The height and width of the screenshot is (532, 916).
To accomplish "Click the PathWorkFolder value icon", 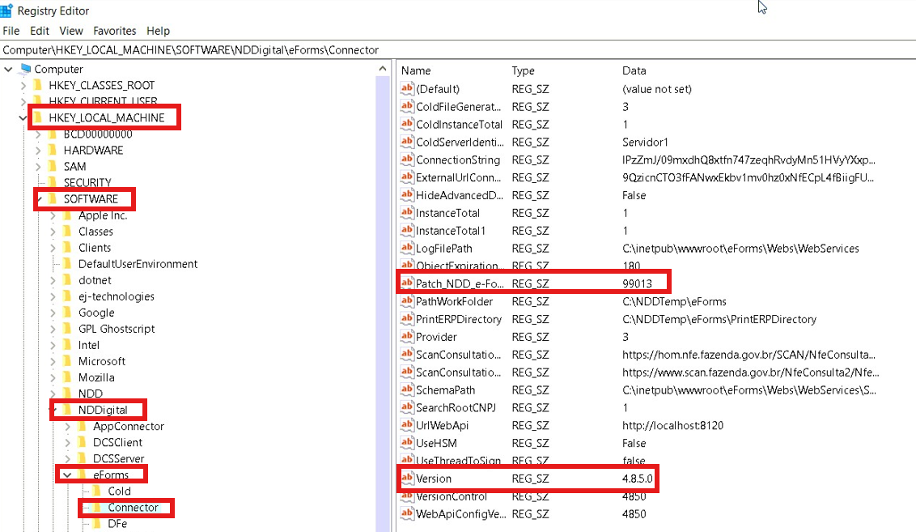I will point(407,301).
